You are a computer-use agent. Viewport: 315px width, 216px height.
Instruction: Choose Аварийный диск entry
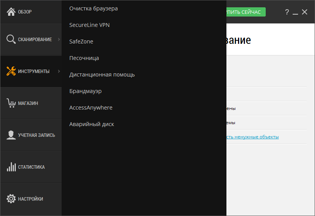[92, 125]
